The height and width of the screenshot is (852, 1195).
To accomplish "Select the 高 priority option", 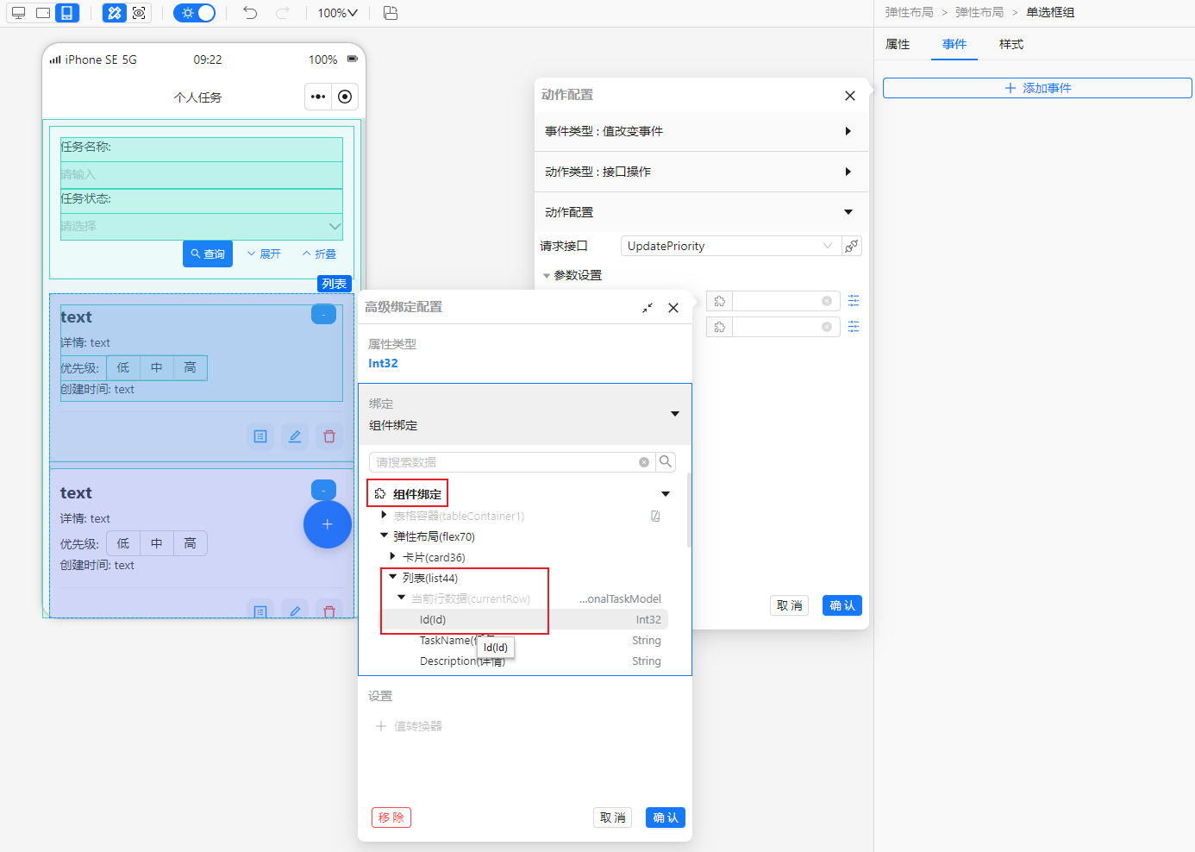I will tap(190, 367).
